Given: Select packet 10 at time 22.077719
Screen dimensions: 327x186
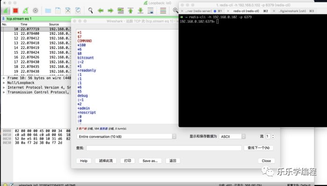Looking at the screenshot, I should tap(36, 29).
